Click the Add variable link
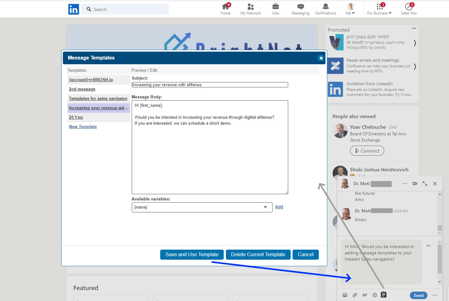This screenshot has width=449, height=301. coord(279,207)
